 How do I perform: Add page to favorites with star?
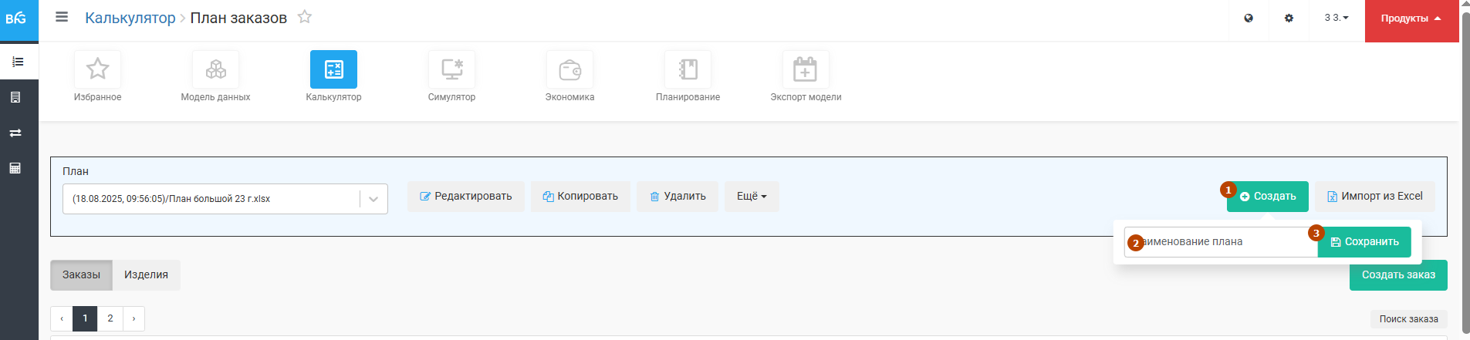[305, 17]
